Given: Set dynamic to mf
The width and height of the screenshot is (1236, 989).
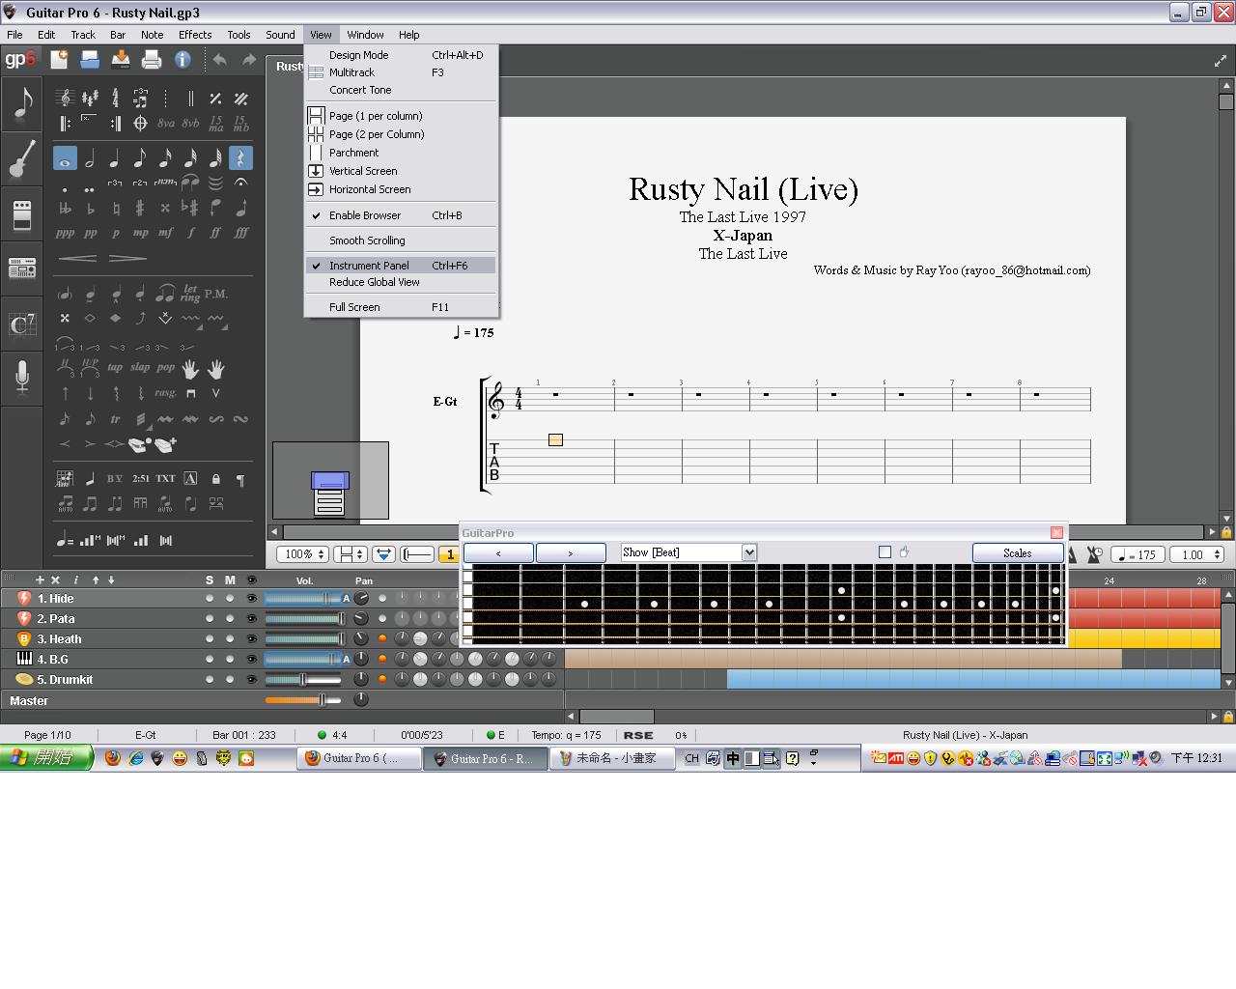Looking at the screenshot, I should click(166, 233).
